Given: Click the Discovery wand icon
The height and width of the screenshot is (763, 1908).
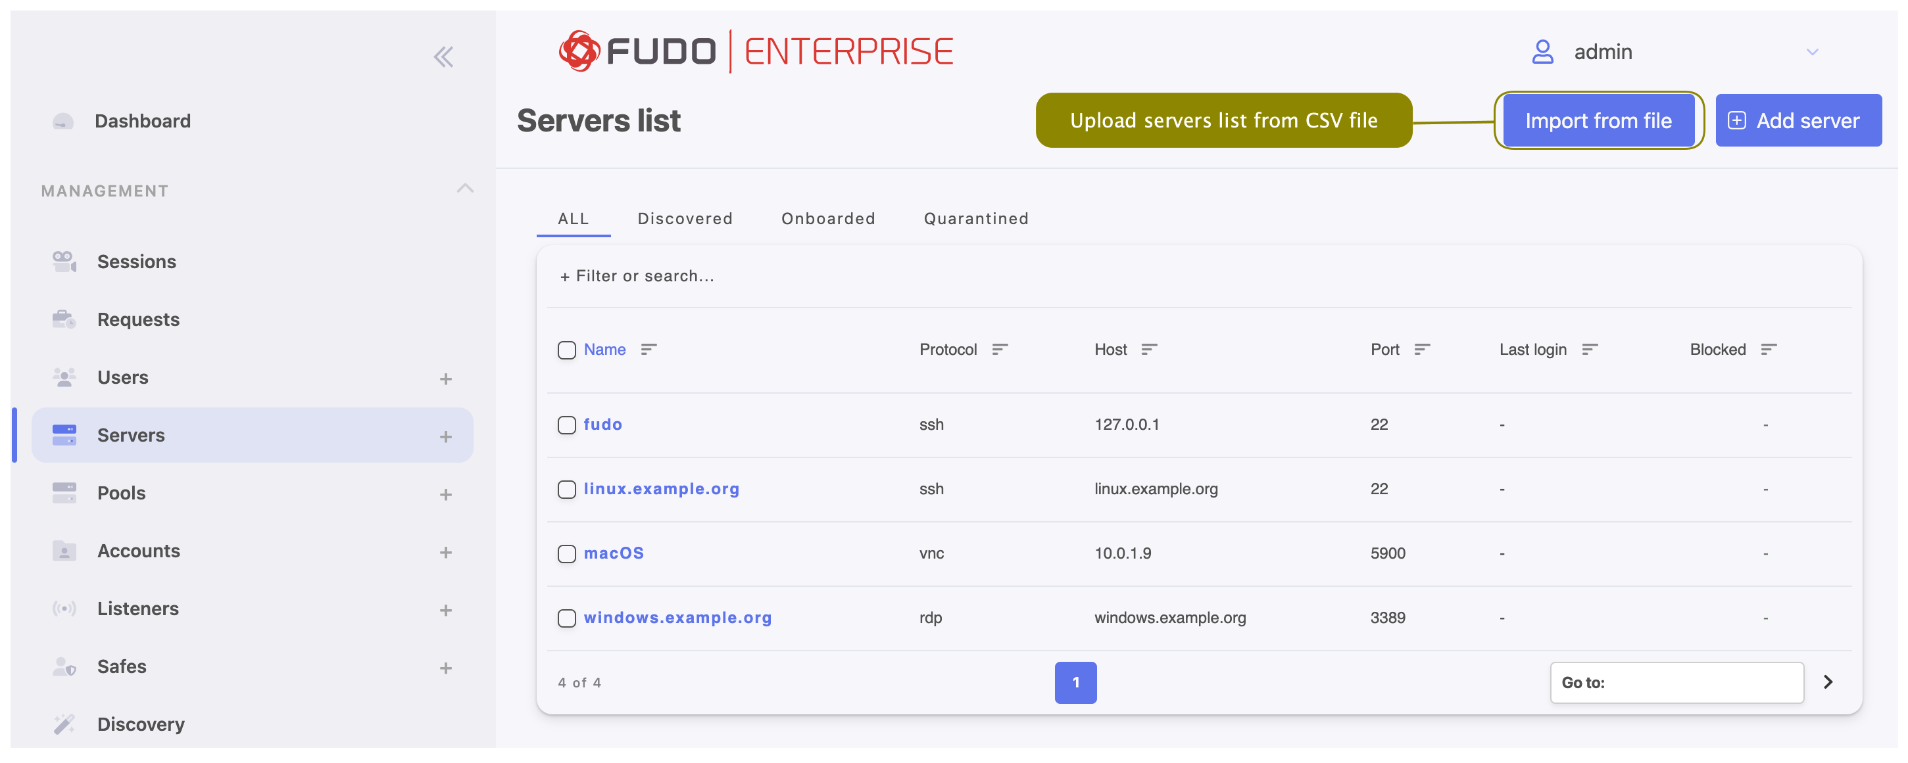Looking at the screenshot, I should (x=64, y=724).
